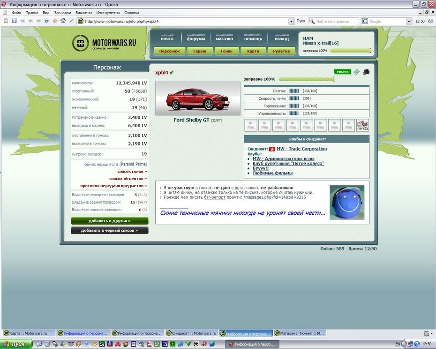Click the 'Персонаж' yellow button
This screenshot has width=436, height=349.
pos(169,51)
